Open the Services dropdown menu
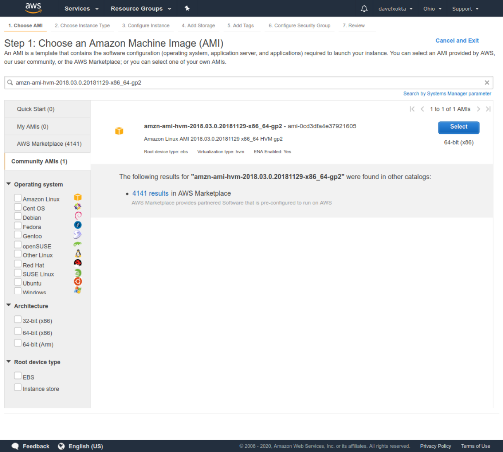 (x=81, y=9)
